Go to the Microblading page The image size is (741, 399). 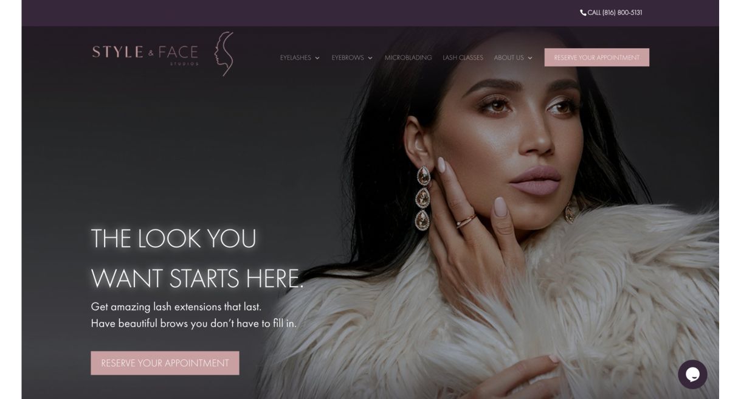[x=408, y=58]
